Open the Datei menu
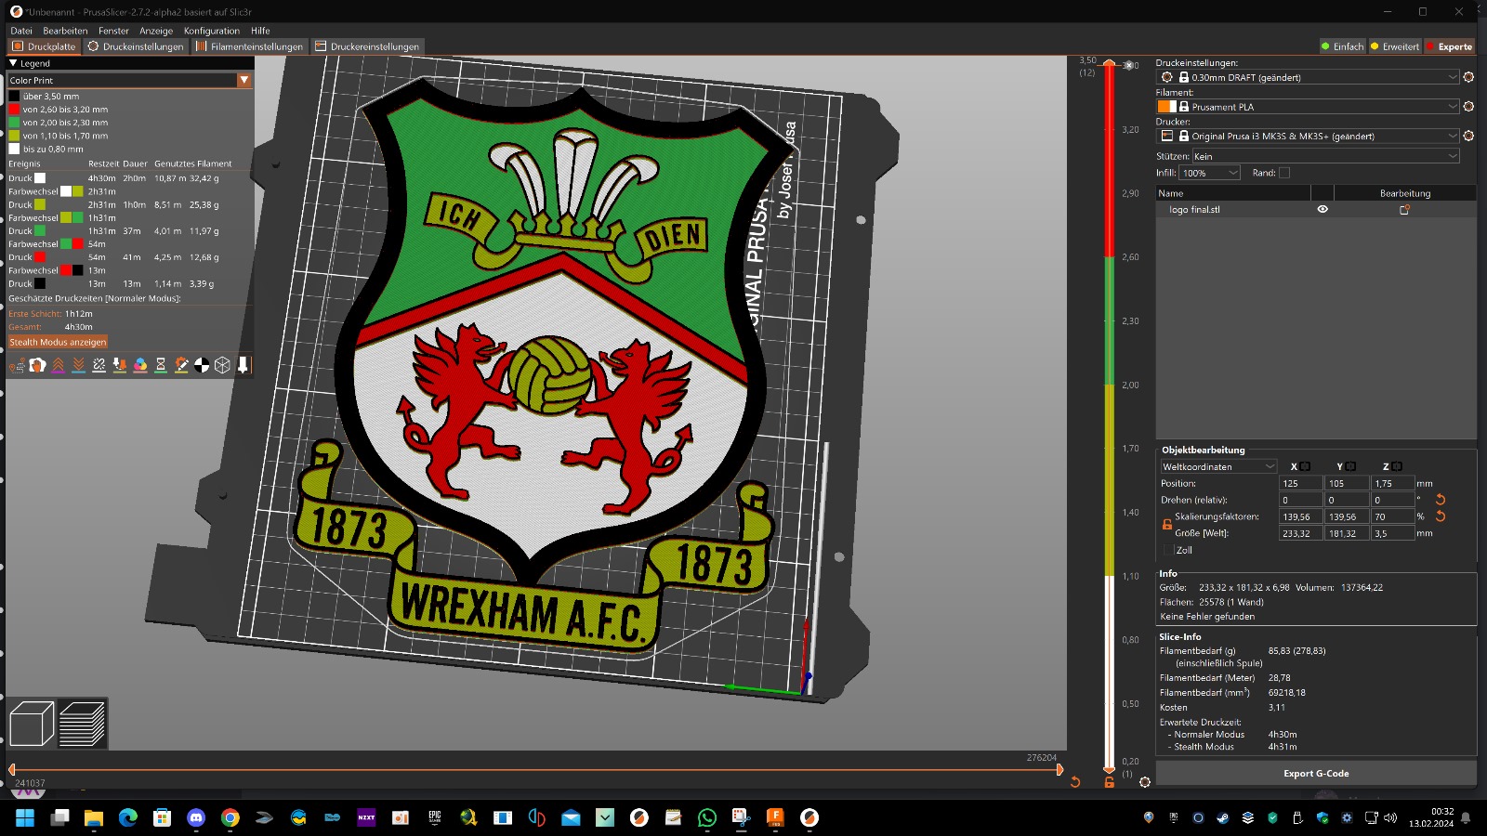1487x836 pixels. click(x=20, y=31)
